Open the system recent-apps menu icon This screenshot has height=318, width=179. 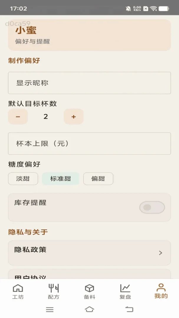[x=50, y=309]
